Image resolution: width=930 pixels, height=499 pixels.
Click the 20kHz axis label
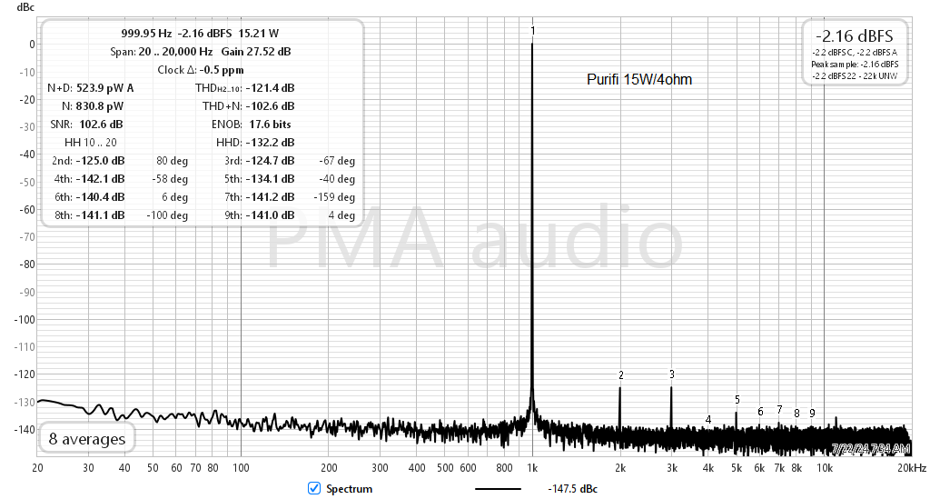point(912,467)
